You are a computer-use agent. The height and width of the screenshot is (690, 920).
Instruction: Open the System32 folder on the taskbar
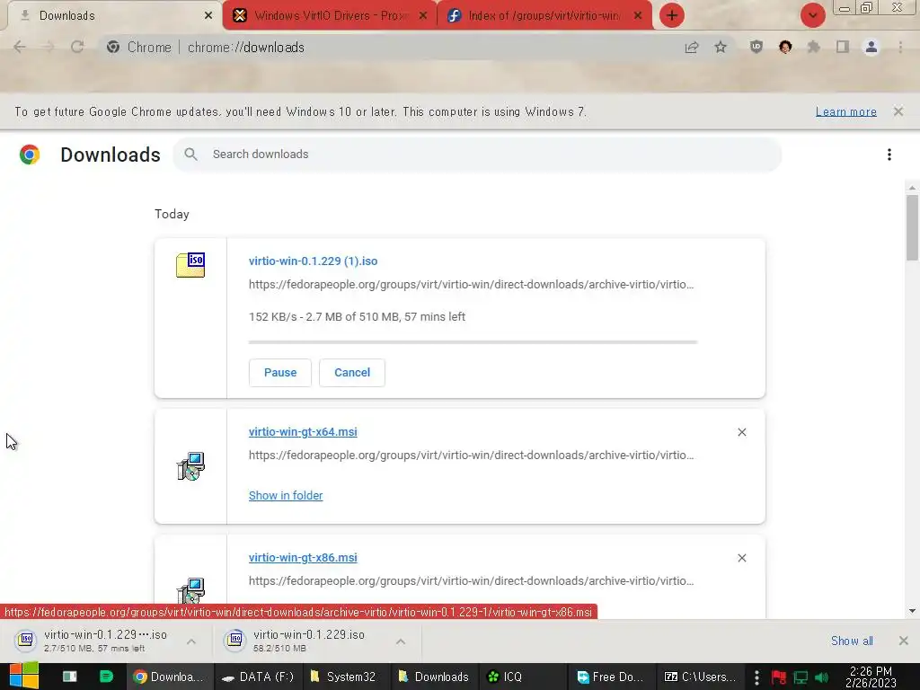click(346, 677)
